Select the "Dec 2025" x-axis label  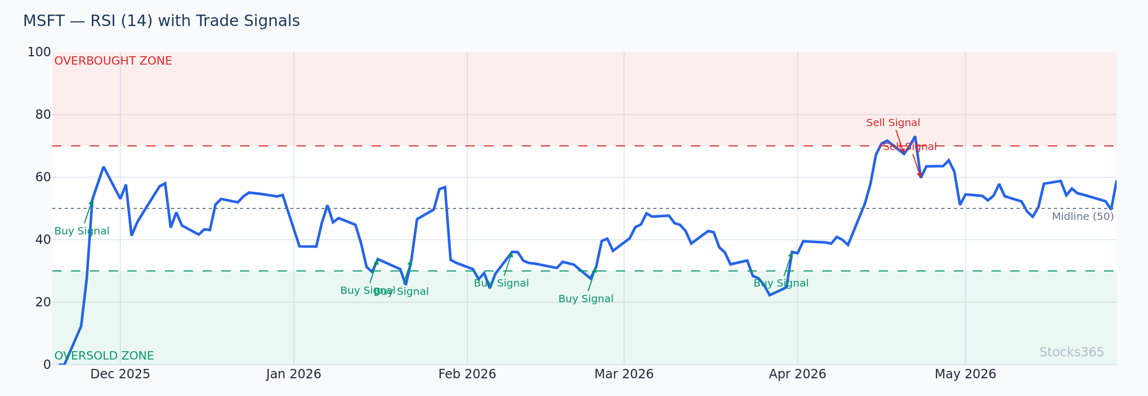pos(120,374)
